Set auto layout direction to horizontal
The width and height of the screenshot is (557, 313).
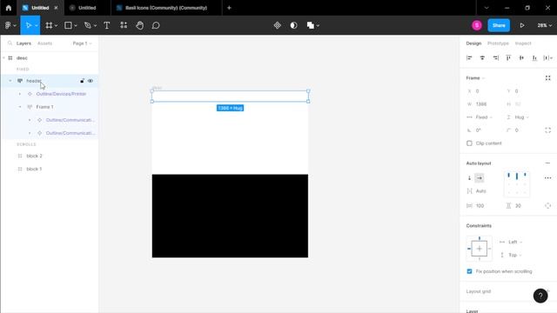pos(480,177)
